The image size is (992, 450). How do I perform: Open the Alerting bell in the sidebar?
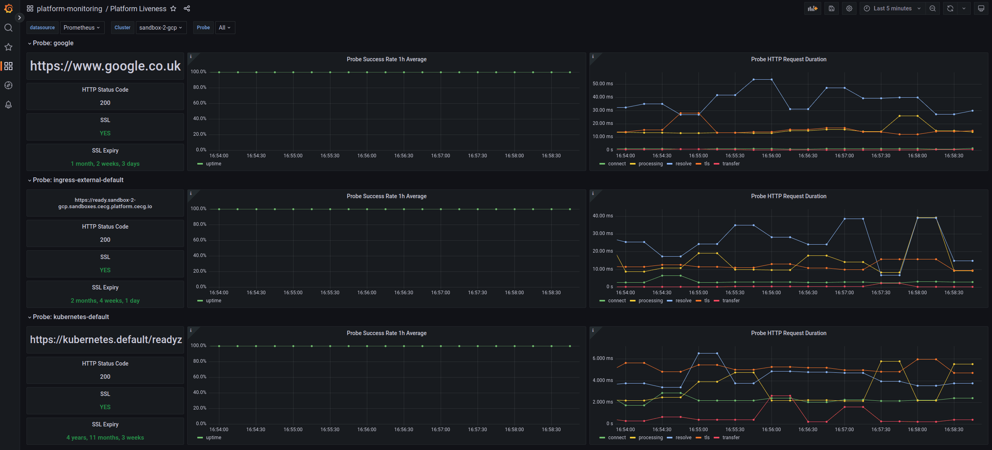coord(8,104)
